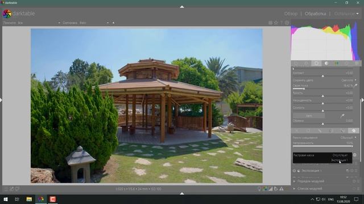Open multi-instance menu for Экспозиция 1

click(348, 171)
